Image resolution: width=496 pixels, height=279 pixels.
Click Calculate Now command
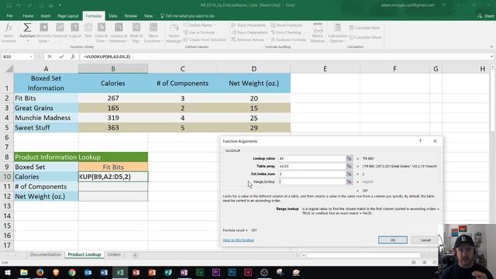point(364,28)
